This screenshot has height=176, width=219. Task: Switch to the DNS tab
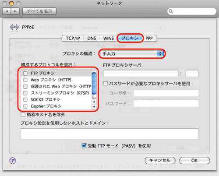click(92, 39)
